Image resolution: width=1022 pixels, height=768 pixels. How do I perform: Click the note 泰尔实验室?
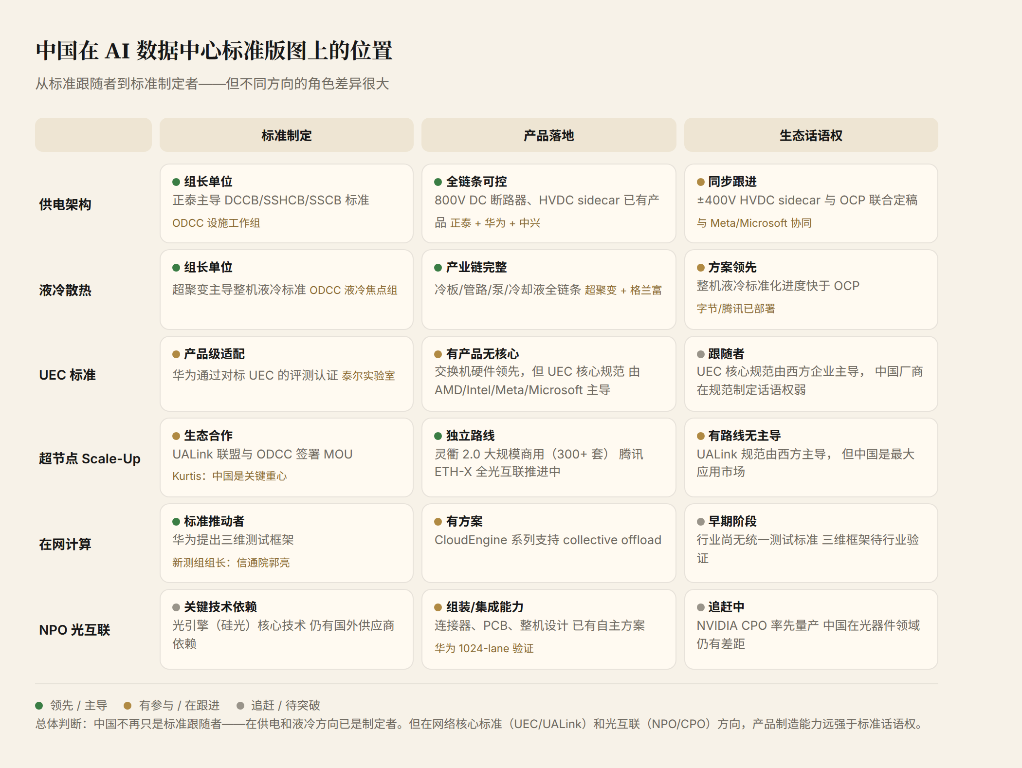tap(368, 376)
